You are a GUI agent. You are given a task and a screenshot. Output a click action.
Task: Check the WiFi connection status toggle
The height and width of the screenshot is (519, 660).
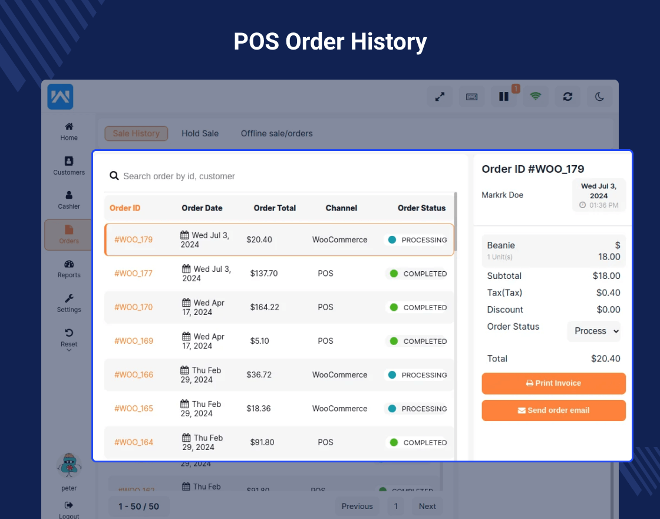[535, 96]
